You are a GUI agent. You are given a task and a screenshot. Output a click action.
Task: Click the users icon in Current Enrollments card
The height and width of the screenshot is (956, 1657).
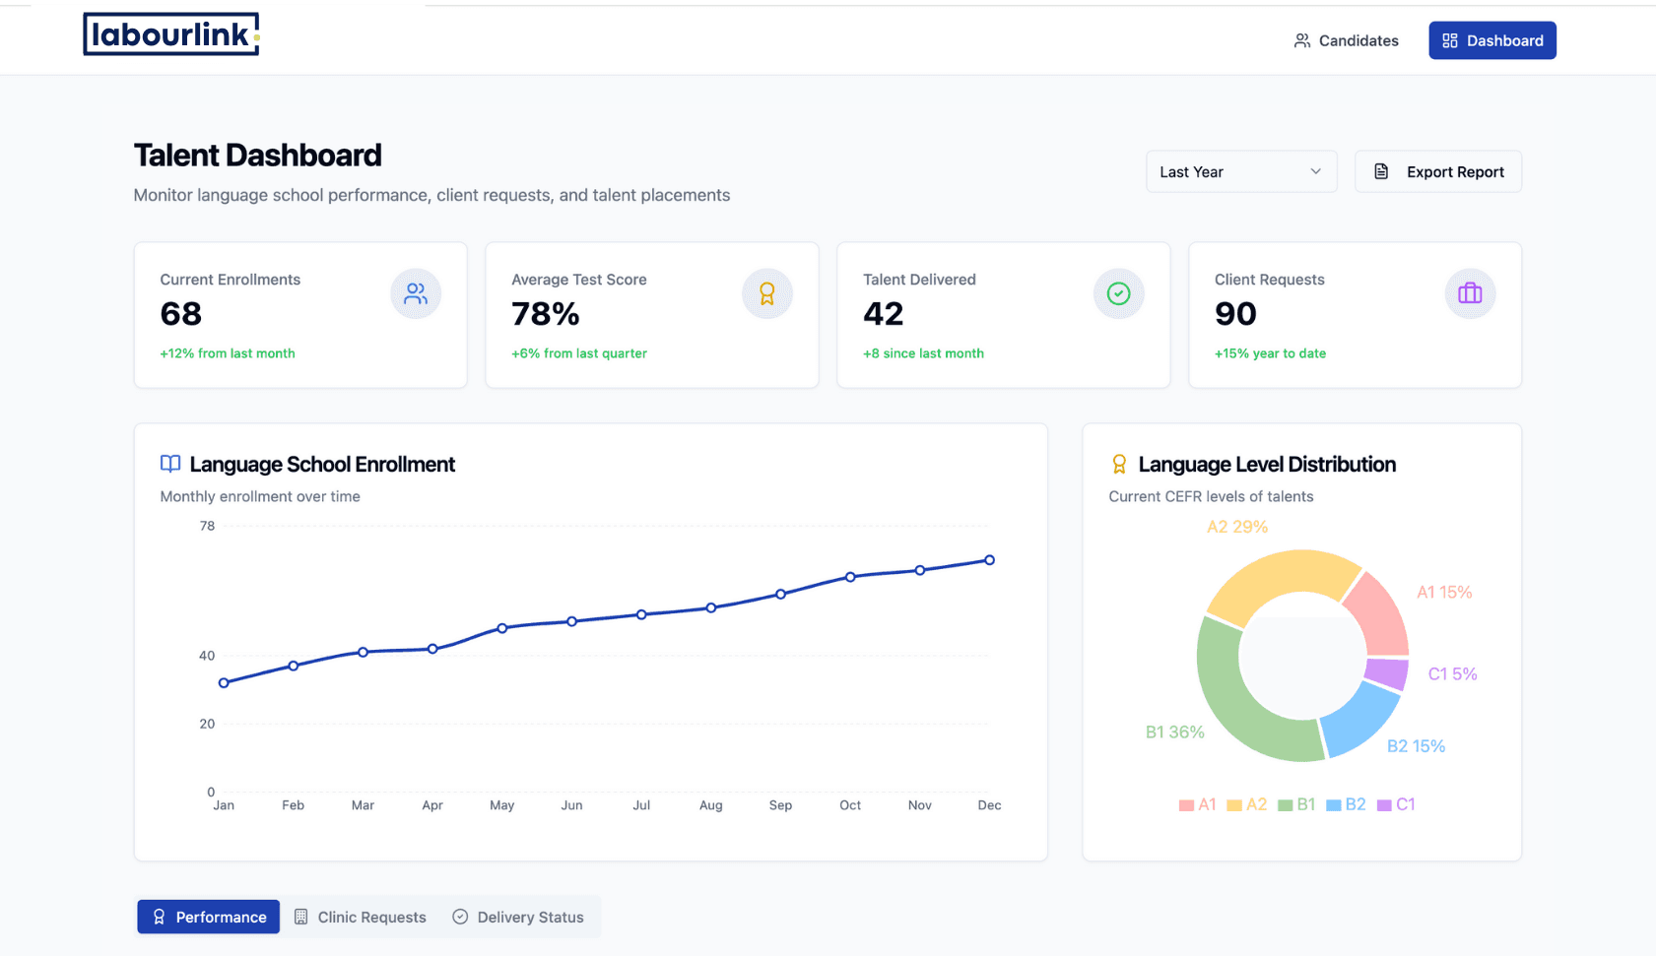[416, 293]
